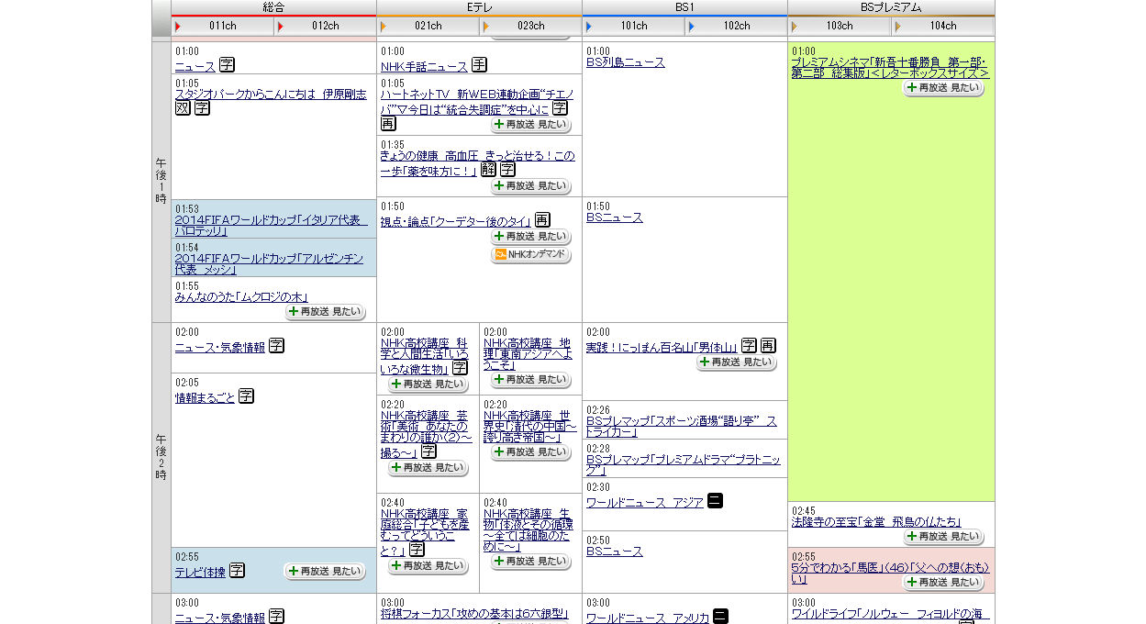Open 2014FIFAワールドカップ「イタリア代表 バロテッリ」 link
The width and height of the screenshot is (1146, 624).
(271, 226)
